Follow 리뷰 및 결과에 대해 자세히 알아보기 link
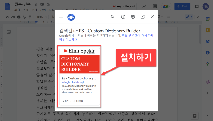213x121 pixels. click(106, 38)
